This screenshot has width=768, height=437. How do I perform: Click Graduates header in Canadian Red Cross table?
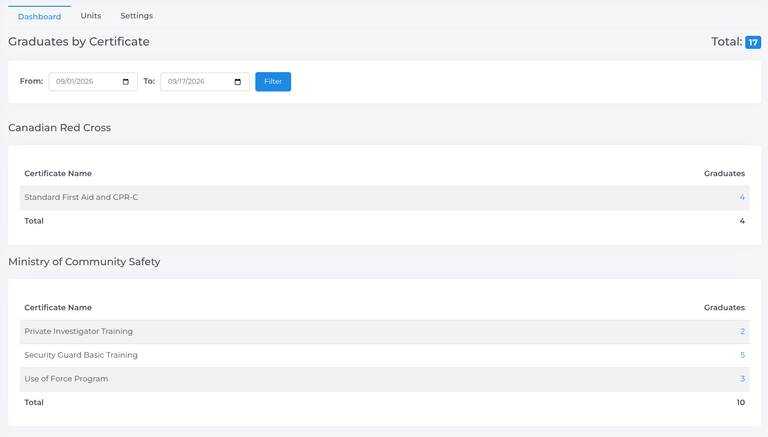[x=724, y=174]
